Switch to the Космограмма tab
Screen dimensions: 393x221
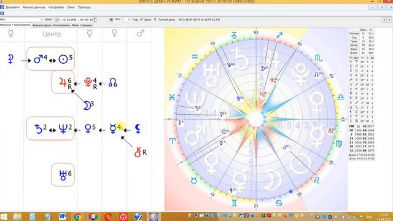(61, 25)
